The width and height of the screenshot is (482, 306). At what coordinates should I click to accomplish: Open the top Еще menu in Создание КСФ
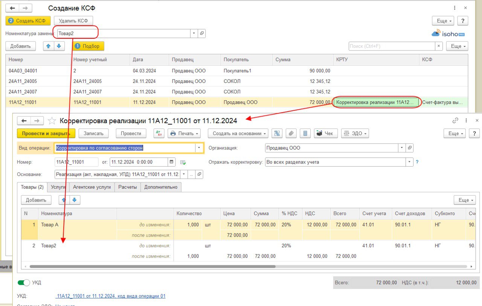[x=443, y=21]
